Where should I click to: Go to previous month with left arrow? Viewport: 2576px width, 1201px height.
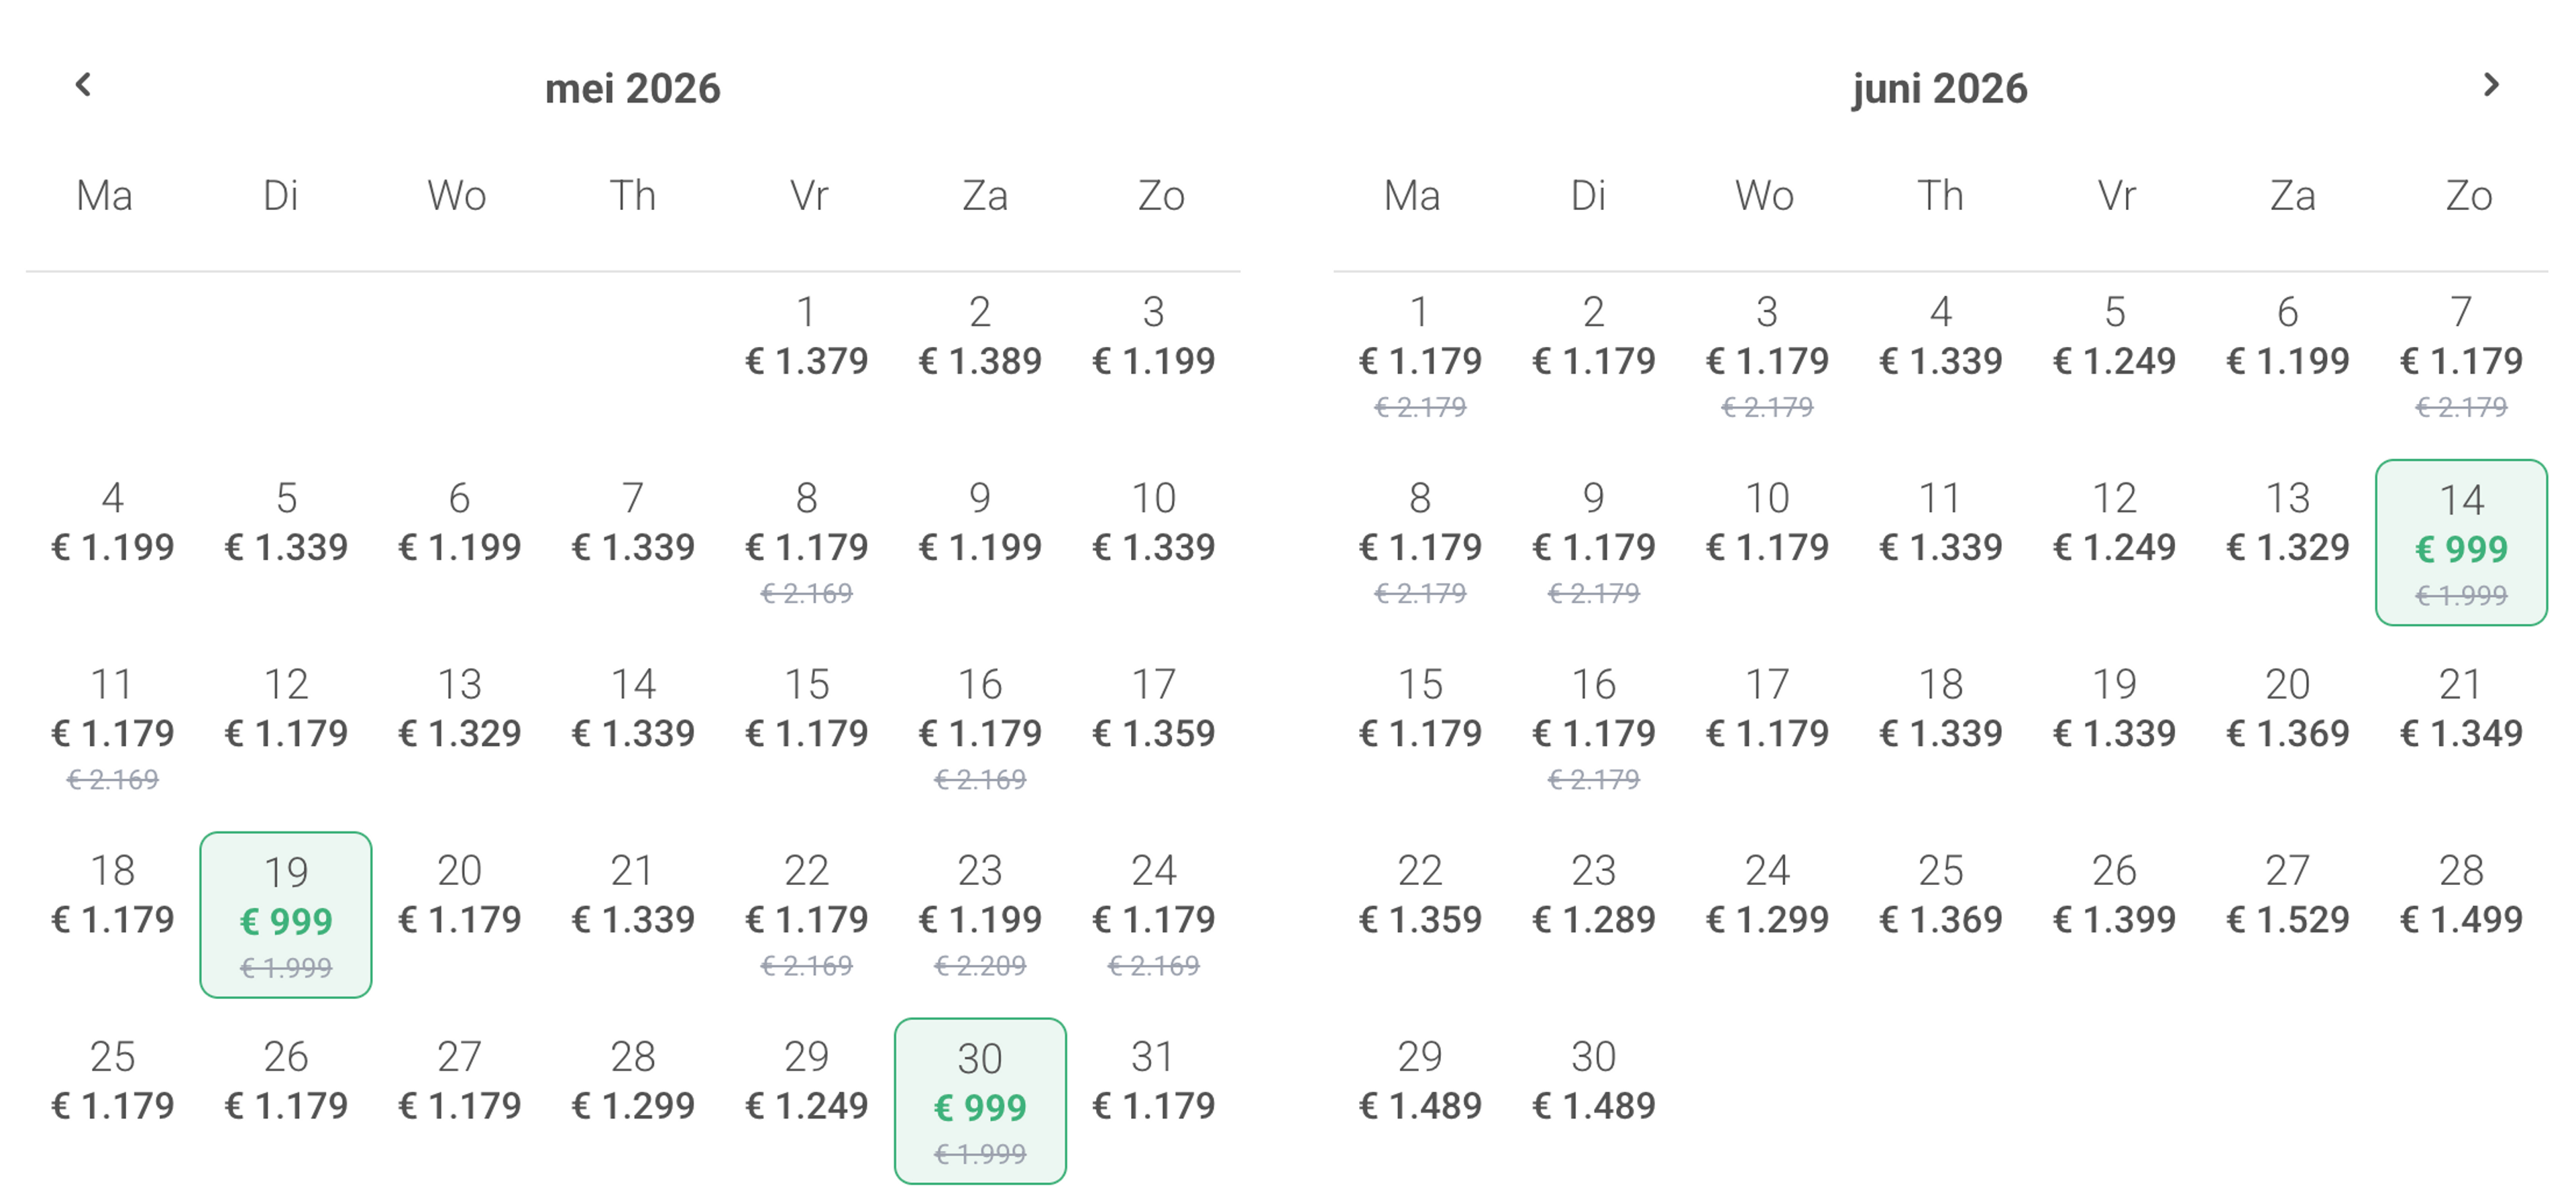pos(84,86)
